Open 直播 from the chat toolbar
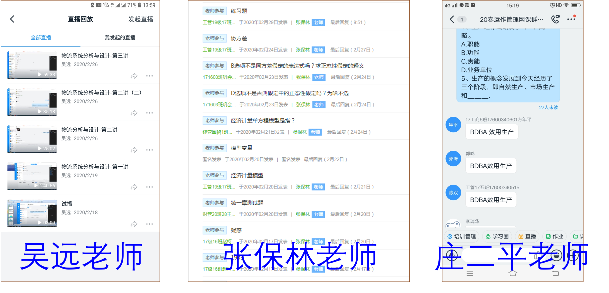The image size is (609, 293). tap(527, 236)
